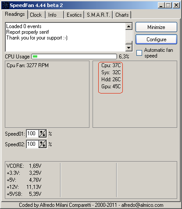Click the 'Hdd: 26C' temperature reading
The height and width of the screenshot is (209, 182).
tap(111, 79)
